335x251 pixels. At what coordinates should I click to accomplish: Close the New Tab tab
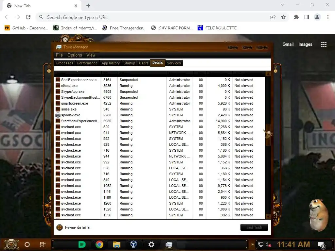pyautogui.click(x=76, y=6)
